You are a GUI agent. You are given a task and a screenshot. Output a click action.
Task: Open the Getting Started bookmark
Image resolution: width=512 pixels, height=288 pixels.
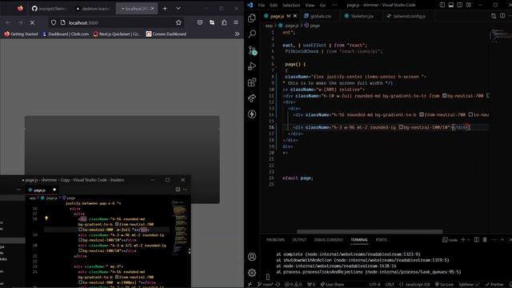point(21,34)
